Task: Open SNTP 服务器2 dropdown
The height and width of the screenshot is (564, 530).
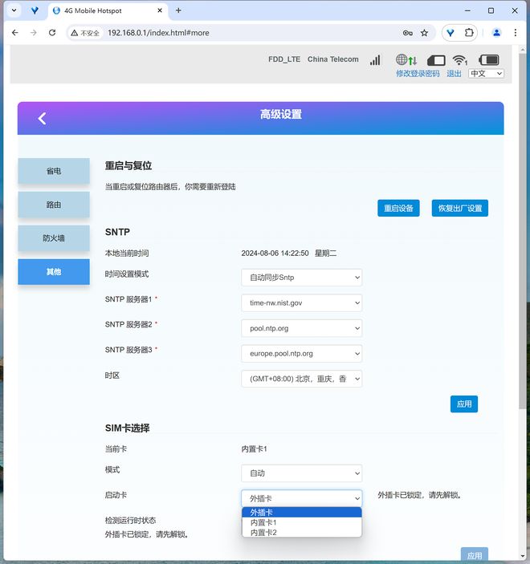Action: (x=302, y=328)
